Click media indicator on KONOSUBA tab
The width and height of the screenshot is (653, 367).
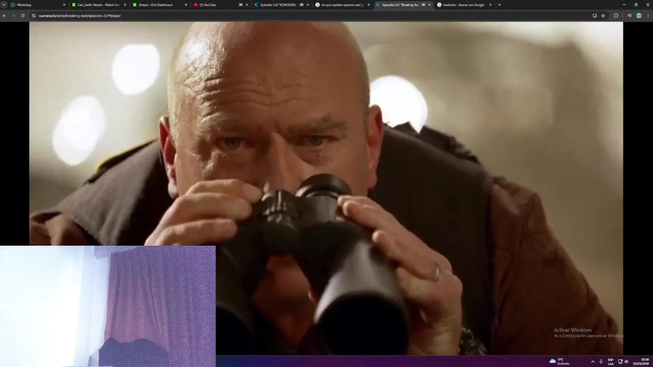tap(302, 5)
